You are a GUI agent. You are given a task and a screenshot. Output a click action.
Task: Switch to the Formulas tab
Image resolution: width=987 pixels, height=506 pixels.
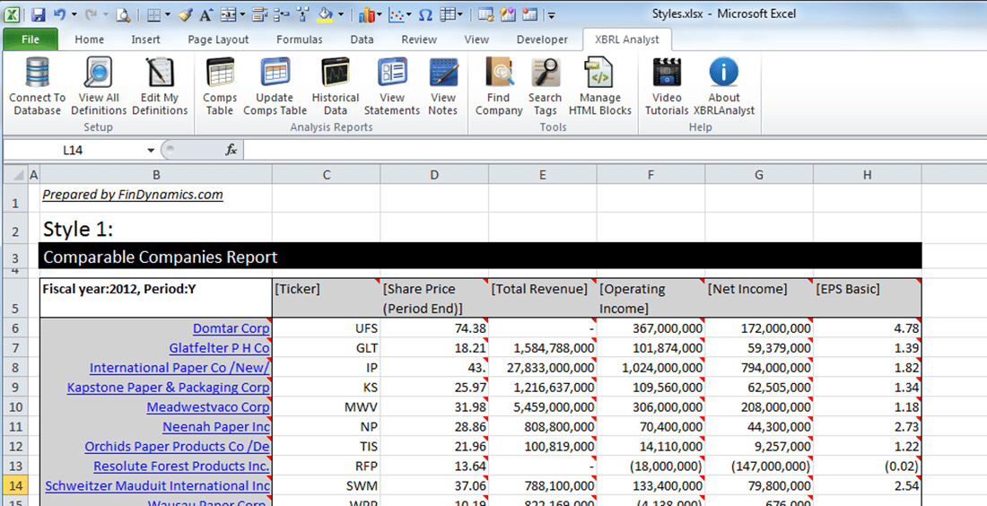(300, 39)
